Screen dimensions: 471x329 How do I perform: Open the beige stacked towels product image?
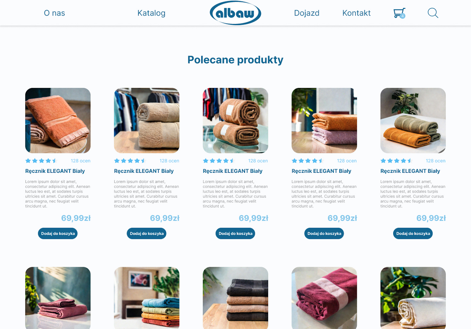[146, 121]
